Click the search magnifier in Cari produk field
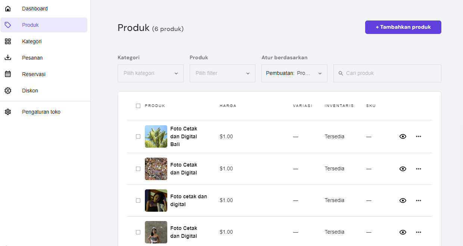Screen dimensions: 463x246 point(341,73)
